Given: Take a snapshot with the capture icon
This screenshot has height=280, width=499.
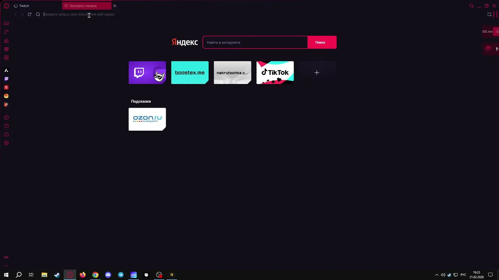Looking at the screenshot, I should point(490,14).
